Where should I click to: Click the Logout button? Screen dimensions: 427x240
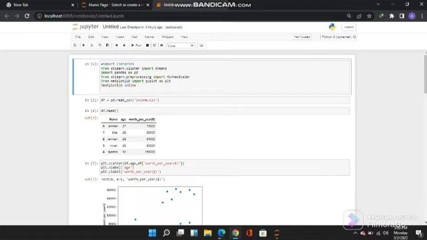tap(348, 27)
